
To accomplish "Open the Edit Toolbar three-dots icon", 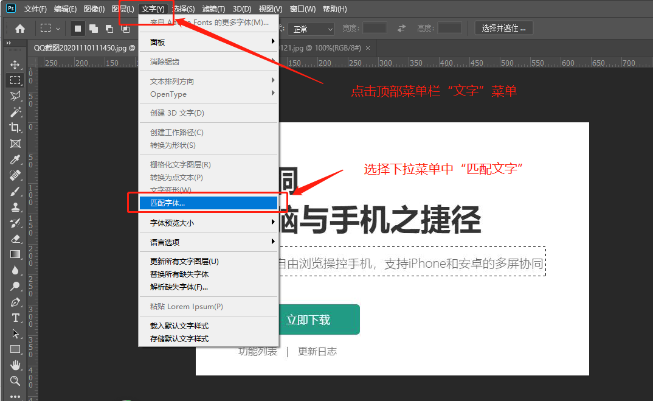I will pyautogui.click(x=15, y=396).
